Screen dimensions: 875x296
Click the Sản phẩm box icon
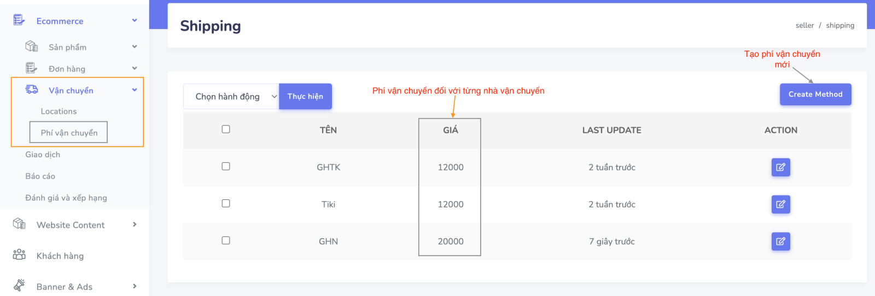(32, 46)
